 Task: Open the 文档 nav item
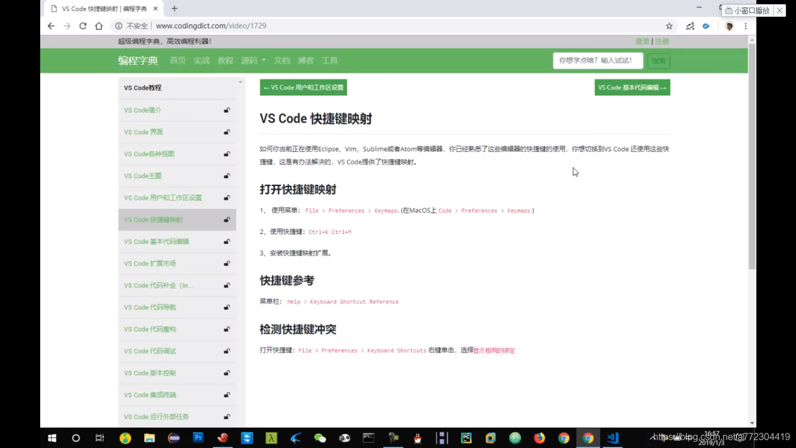[x=282, y=61]
